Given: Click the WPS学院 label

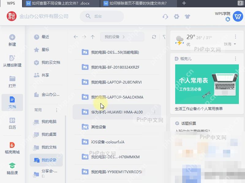Looking at the screenshot, I should tap(223, 14).
